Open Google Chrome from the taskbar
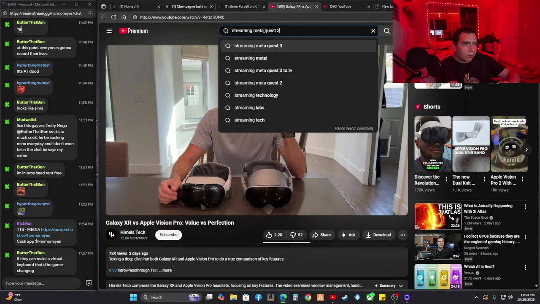The height and width of the screenshot is (304, 540). coord(308,297)
